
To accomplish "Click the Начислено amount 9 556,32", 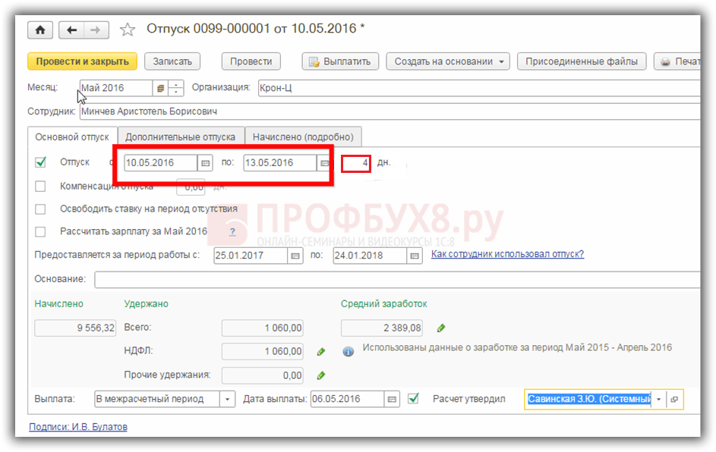I will pos(75,328).
